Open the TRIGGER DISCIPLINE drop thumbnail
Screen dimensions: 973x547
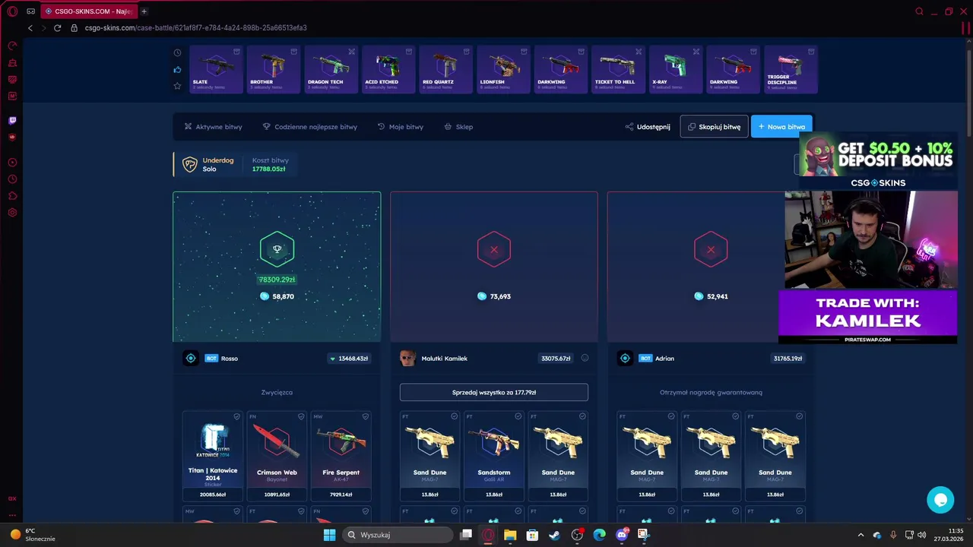[791, 70]
